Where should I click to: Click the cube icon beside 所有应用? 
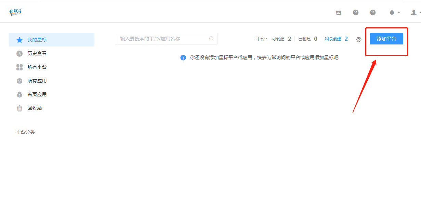[x=19, y=81]
